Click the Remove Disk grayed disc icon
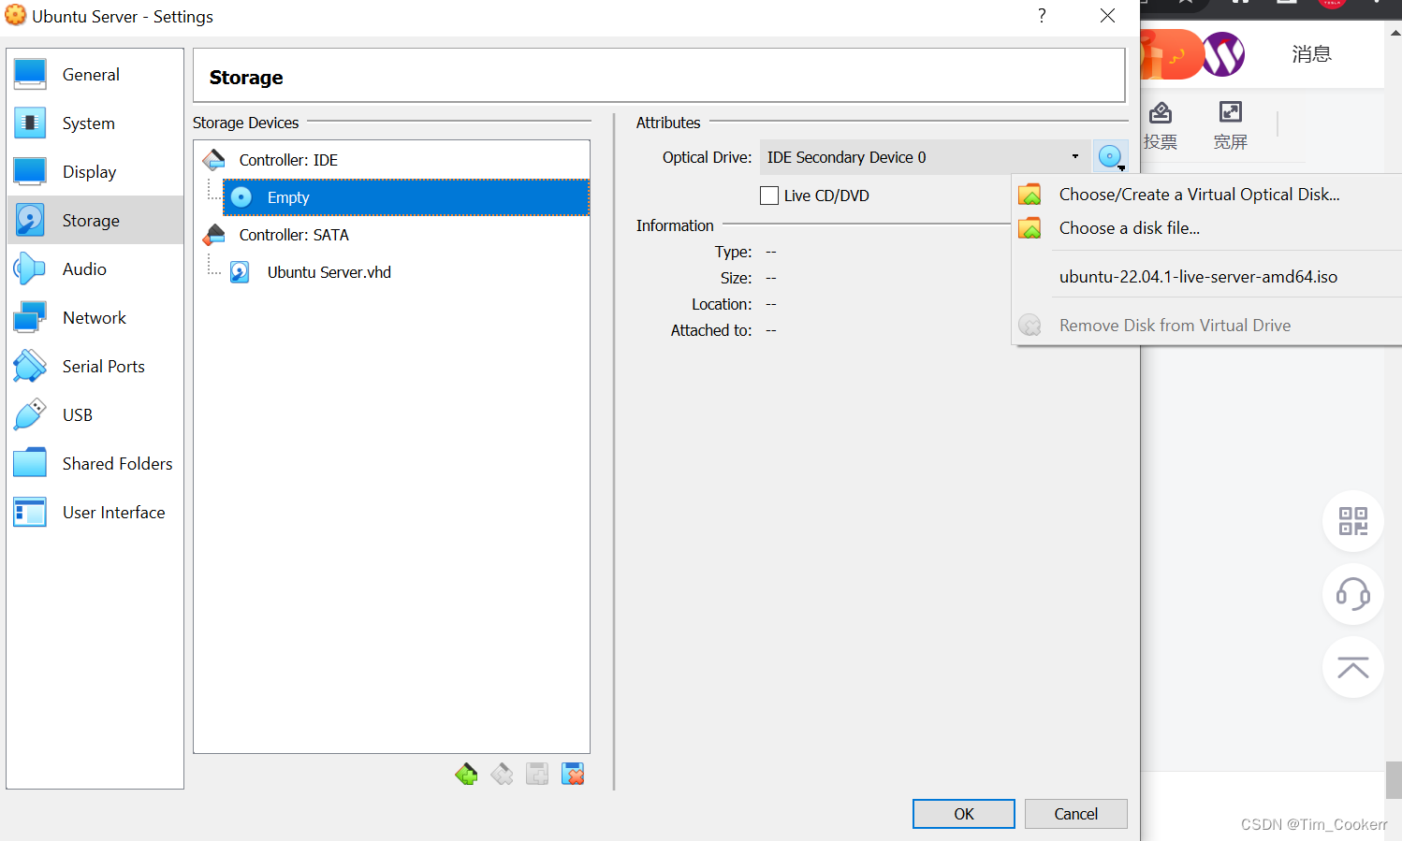 1030,326
